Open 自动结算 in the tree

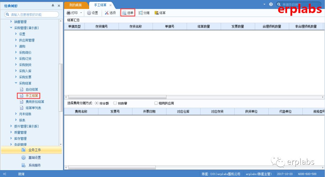click(x=32, y=89)
